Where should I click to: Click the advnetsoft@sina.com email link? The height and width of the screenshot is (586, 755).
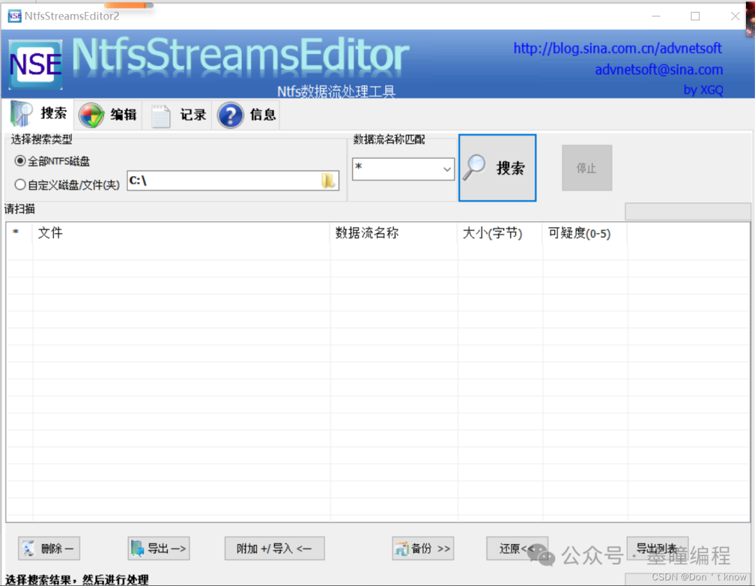click(659, 69)
